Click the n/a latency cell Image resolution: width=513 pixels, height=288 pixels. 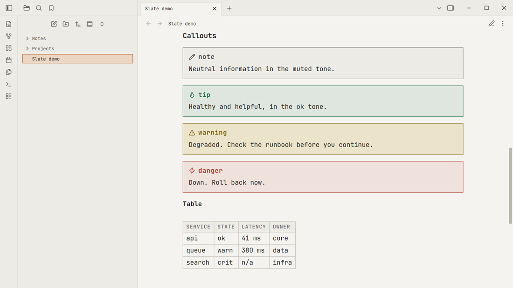[254, 262]
